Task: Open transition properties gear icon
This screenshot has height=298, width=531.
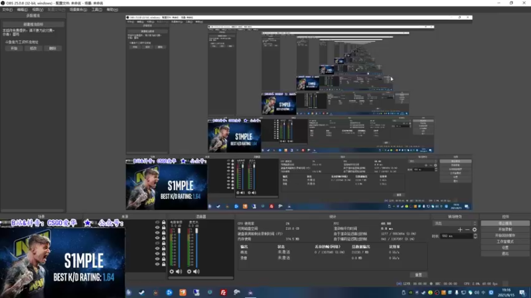Action: (x=475, y=230)
